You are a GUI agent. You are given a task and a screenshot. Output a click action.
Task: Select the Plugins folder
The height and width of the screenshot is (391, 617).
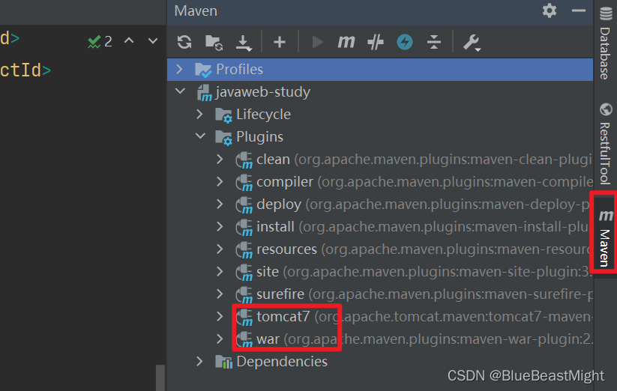[380, 137]
